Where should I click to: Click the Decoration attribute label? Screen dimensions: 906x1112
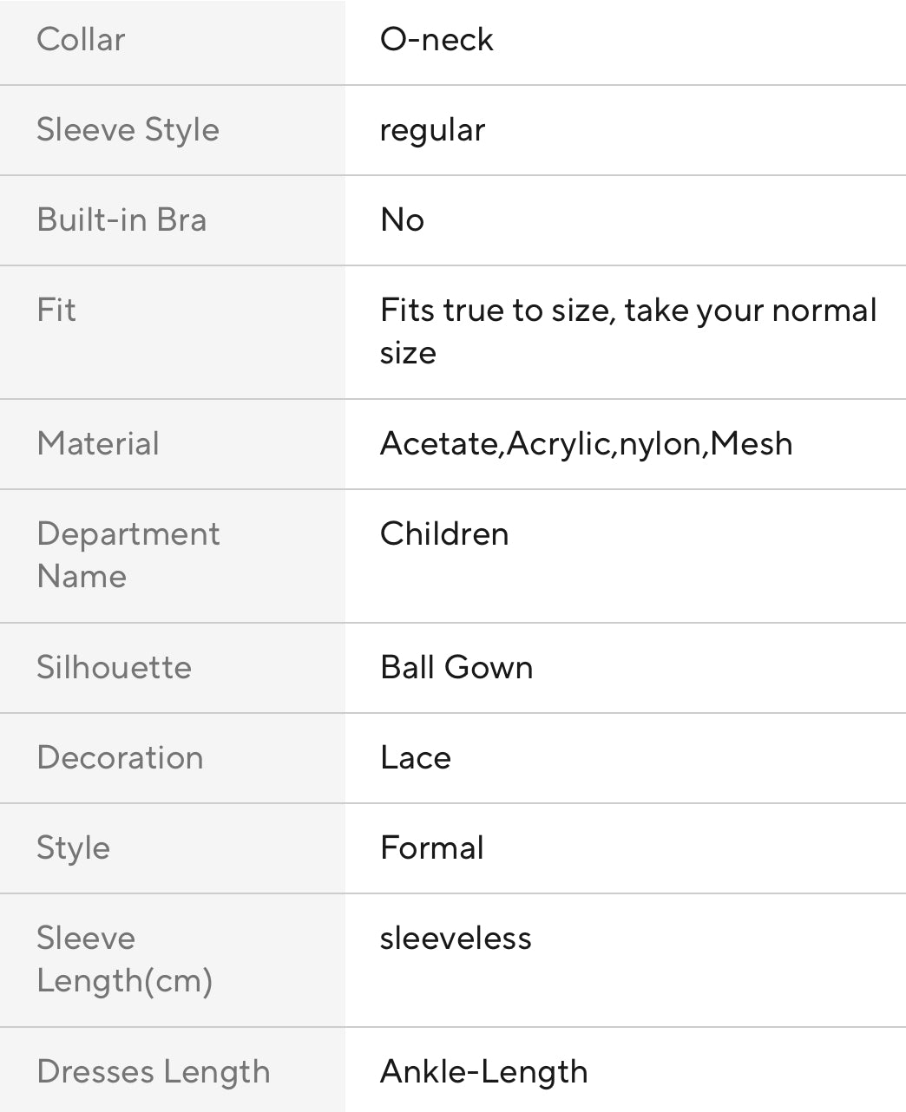pyautogui.click(x=120, y=758)
